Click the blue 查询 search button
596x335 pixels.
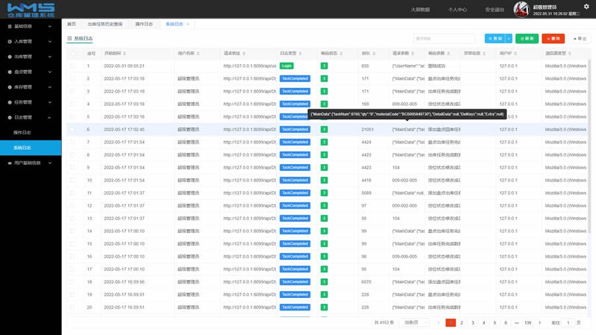[x=495, y=38]
